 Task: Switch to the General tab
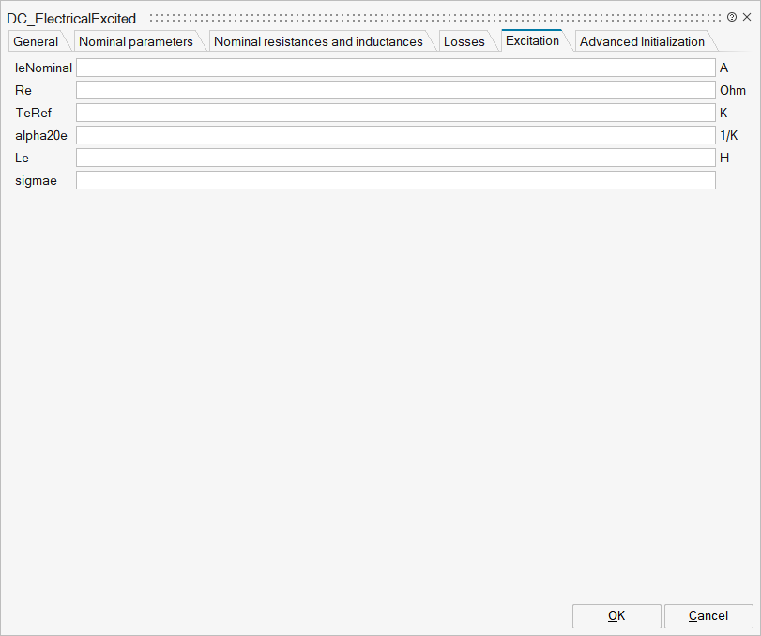36,41
